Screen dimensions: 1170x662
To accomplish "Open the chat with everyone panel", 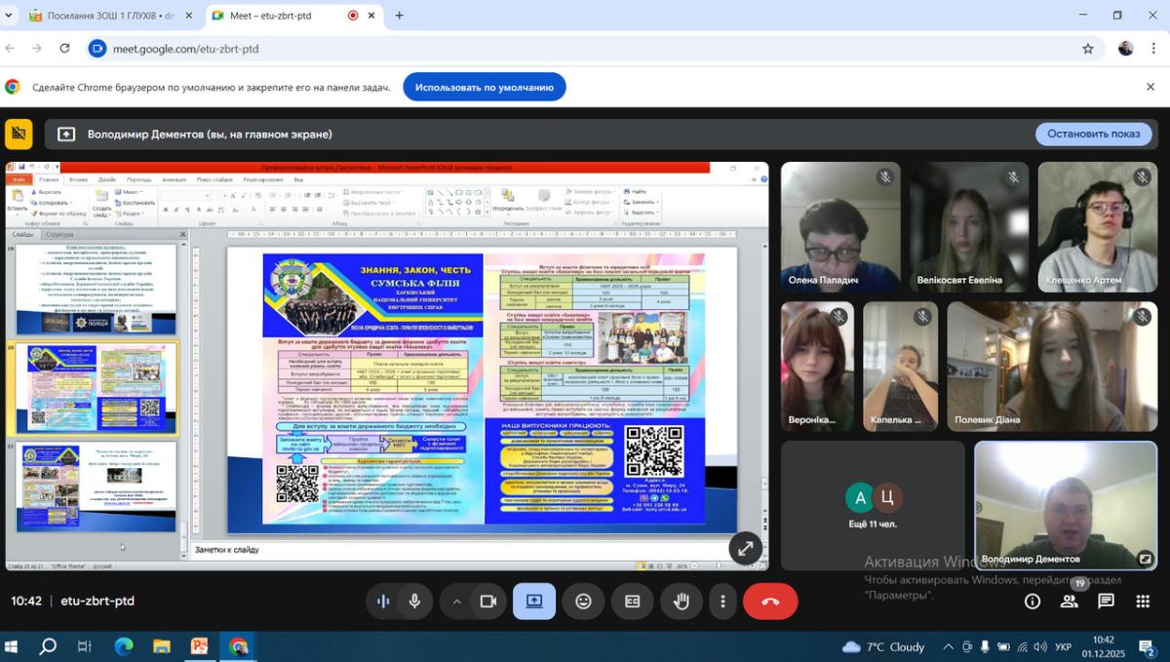I will (x=1106, y=602).
